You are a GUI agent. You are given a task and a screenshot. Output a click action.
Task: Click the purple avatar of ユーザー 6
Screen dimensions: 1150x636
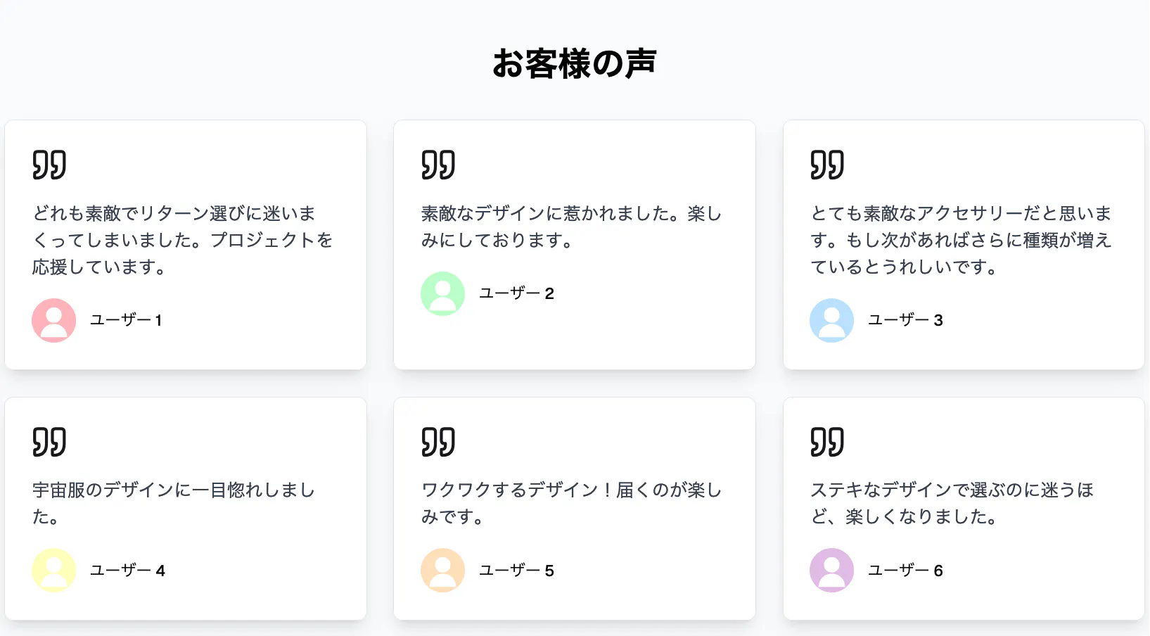coord(831,570)
